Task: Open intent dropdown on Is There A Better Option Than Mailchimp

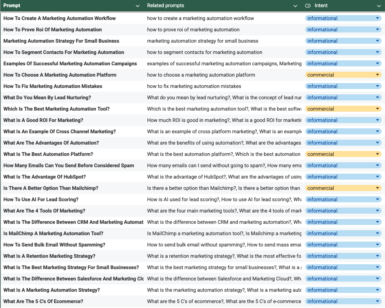Action: (377, 188)
